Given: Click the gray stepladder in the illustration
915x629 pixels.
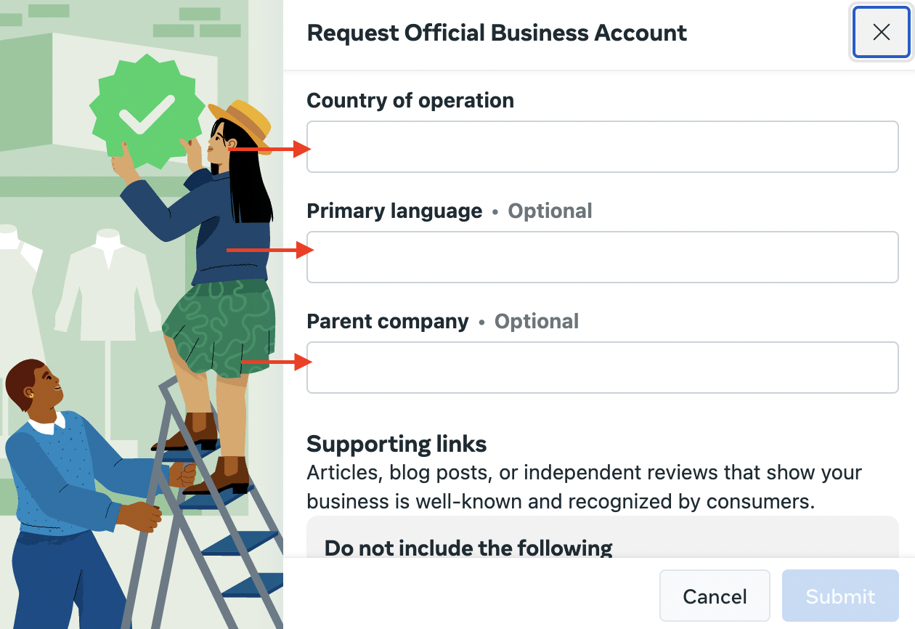Looking at the screenshot, I should pyautogui.click(x=203, y=508).
